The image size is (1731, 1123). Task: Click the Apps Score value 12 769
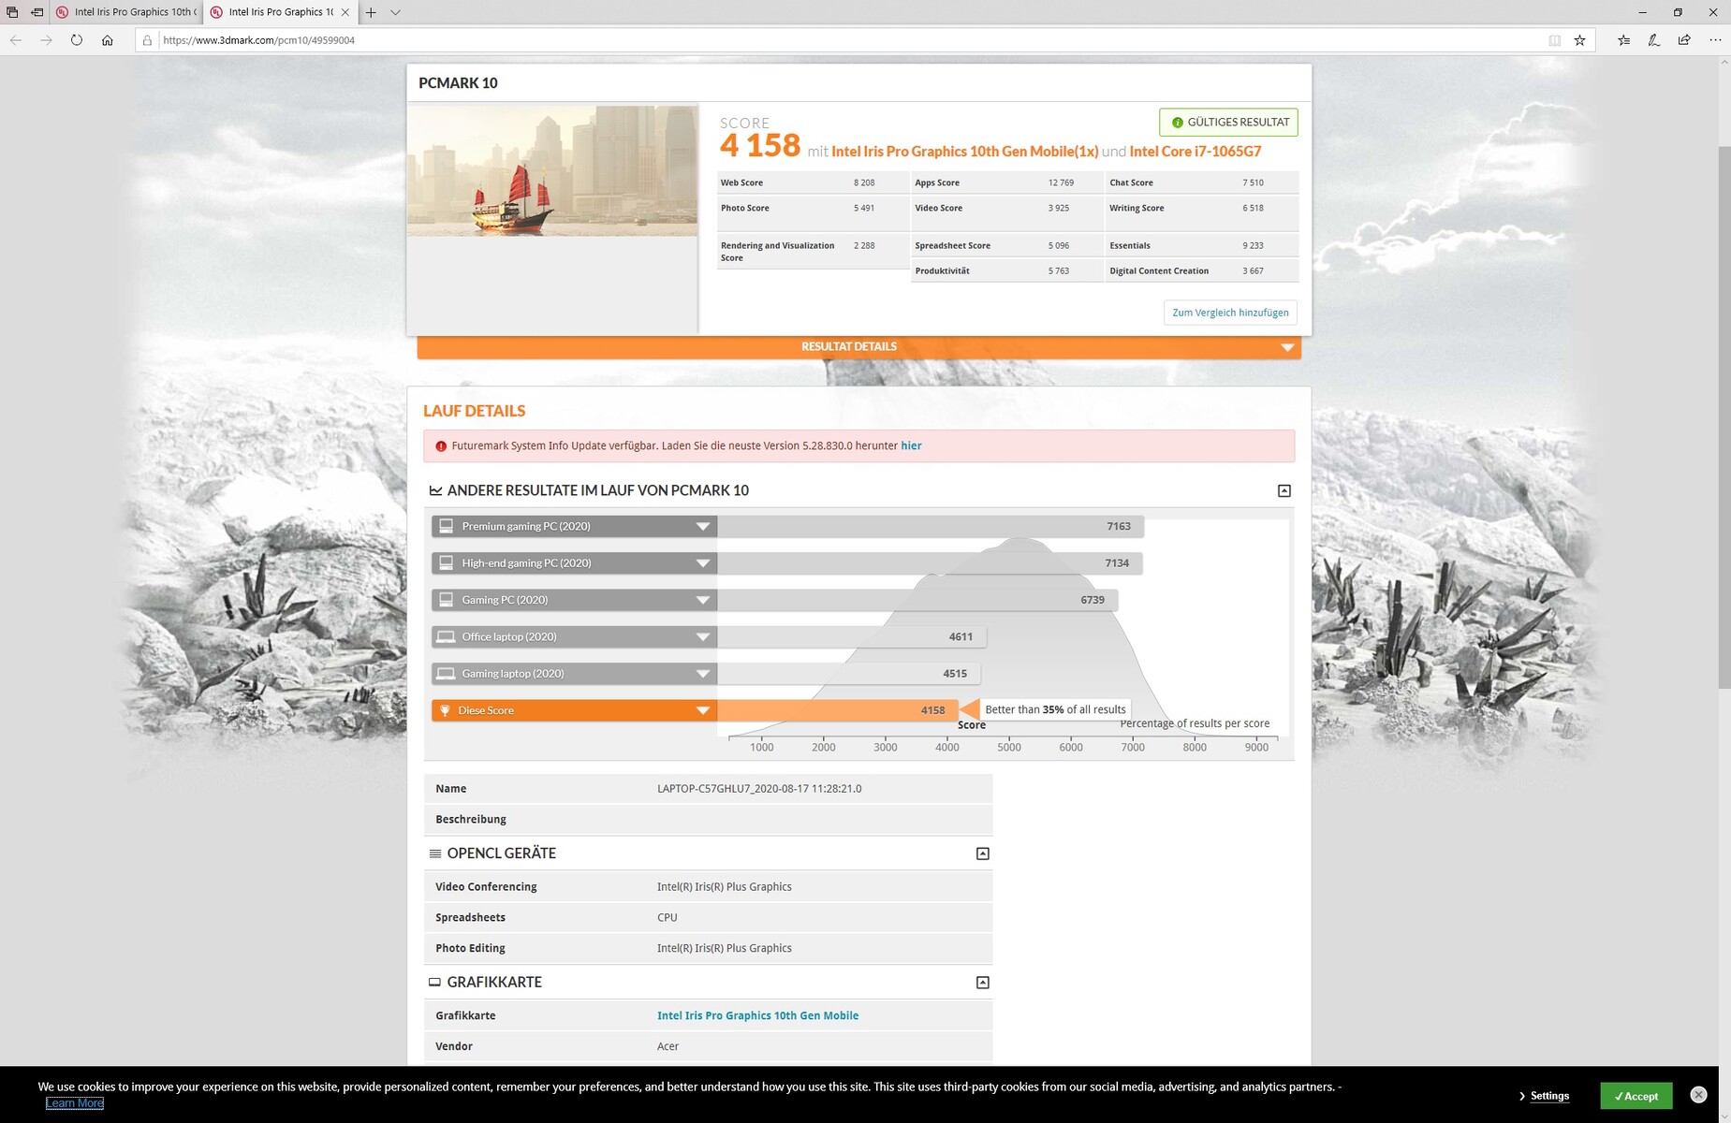(x=1061, y=182)
